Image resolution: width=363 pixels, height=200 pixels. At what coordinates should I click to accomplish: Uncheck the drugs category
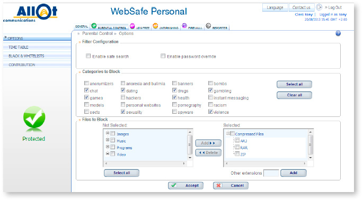(174, 90)
